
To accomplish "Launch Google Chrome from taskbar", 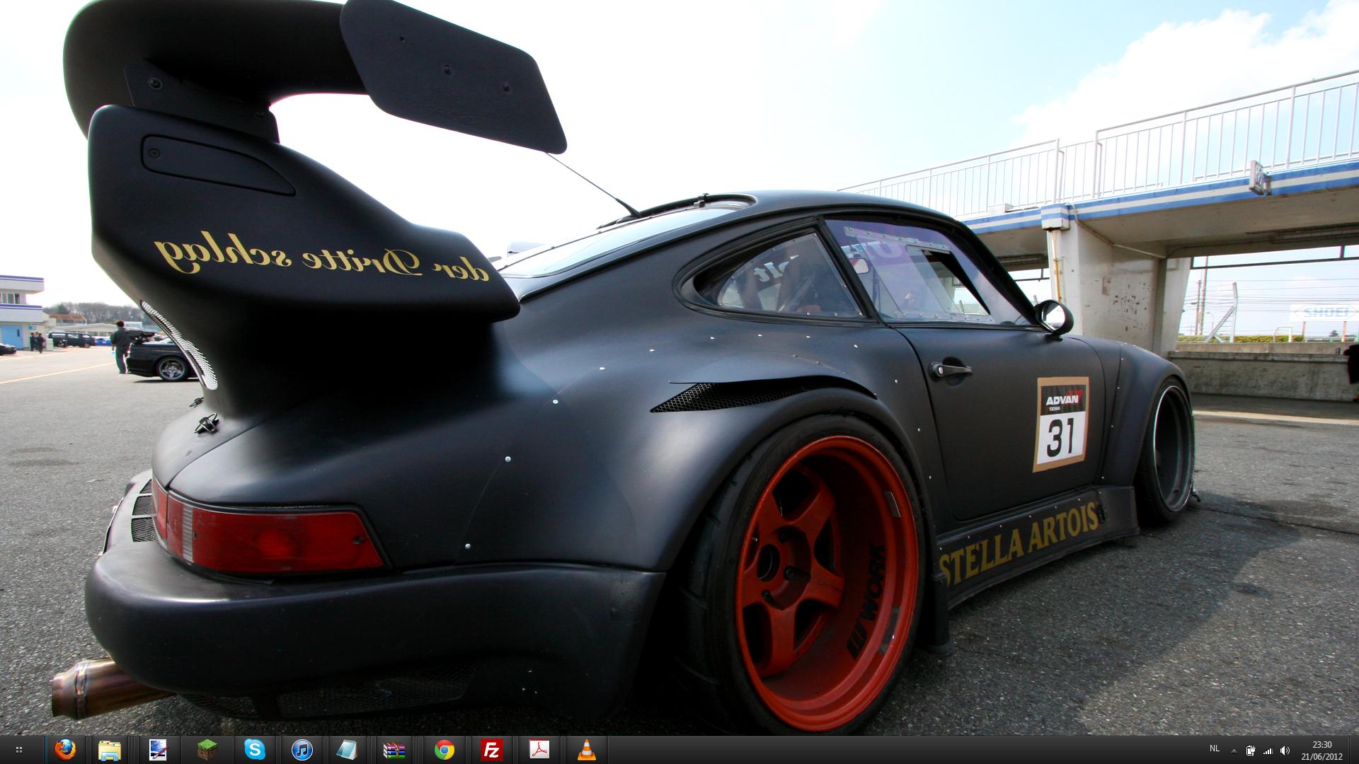I will point(445,750).
